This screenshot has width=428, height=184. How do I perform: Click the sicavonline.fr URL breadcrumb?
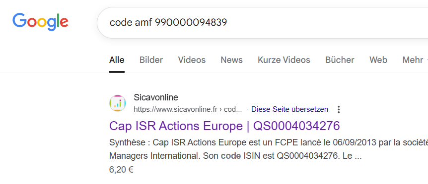coord(188,109)
